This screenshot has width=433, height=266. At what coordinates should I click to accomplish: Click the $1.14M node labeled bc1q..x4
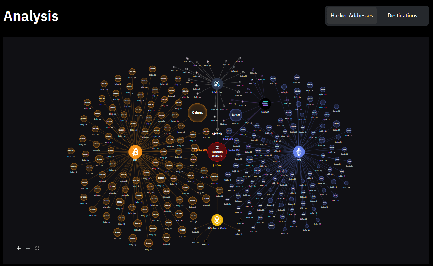click(x=148, y=243)
